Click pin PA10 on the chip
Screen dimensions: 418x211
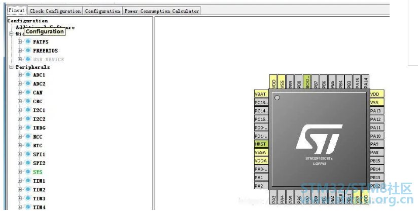click(377, 136)
